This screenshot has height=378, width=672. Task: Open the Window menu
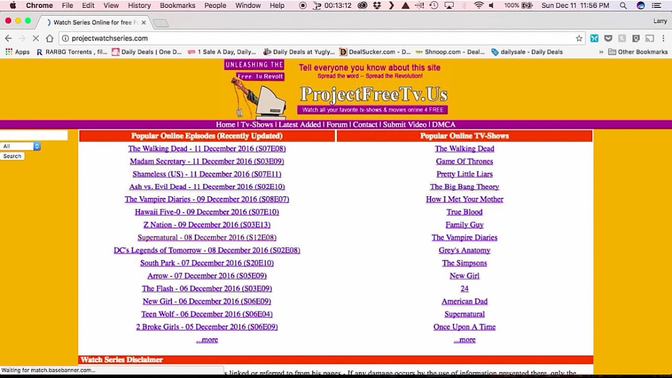(248, 5)
